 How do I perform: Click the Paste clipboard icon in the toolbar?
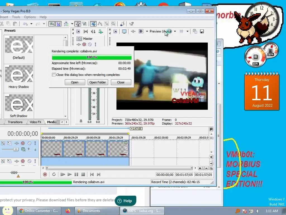point(15,24)
